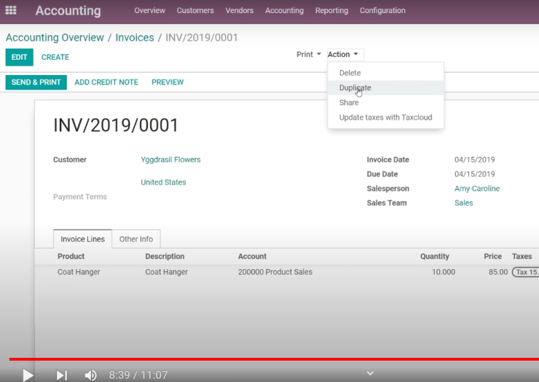539x382 pixels.
Task: Click the United States address link
Action: [x=163, y=182]
